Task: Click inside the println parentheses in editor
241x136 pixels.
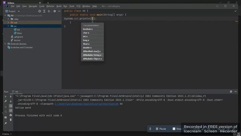Action: [93, 19]
